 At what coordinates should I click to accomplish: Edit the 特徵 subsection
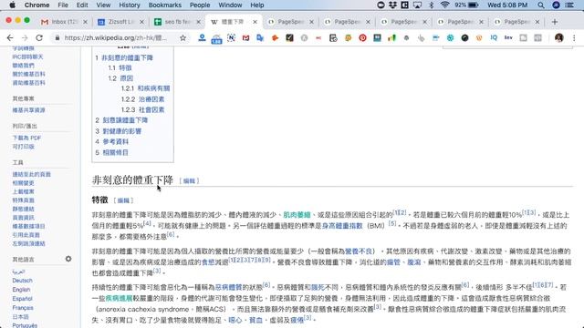123,200
